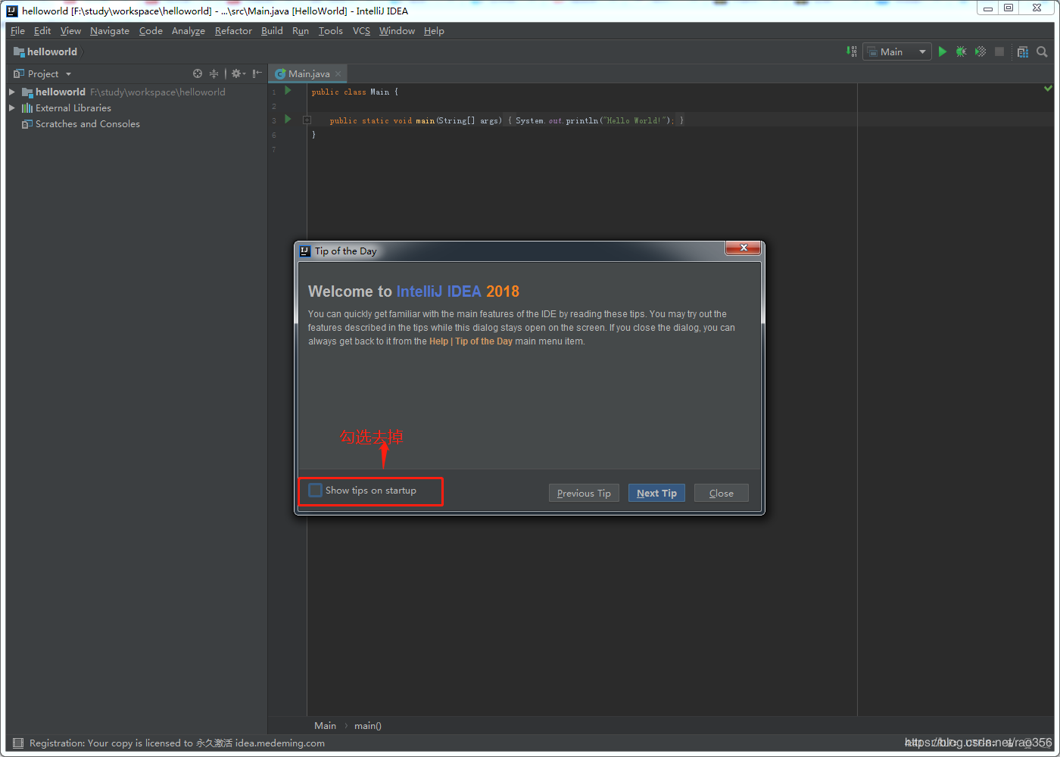This screenshot has height=757, width=1060.
Task: Click the Close button in tip dialog
Action: coord(721,493)
